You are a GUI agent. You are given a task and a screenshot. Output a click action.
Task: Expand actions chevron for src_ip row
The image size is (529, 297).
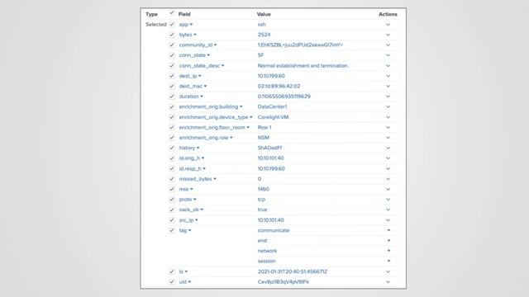pyautogui.click(x=388, y=220)
